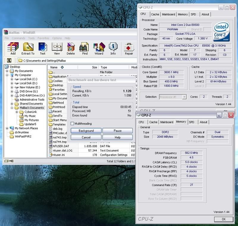Select the ntuser.dat.LOG file
This screenshot has height=226, width=238.
61,150
